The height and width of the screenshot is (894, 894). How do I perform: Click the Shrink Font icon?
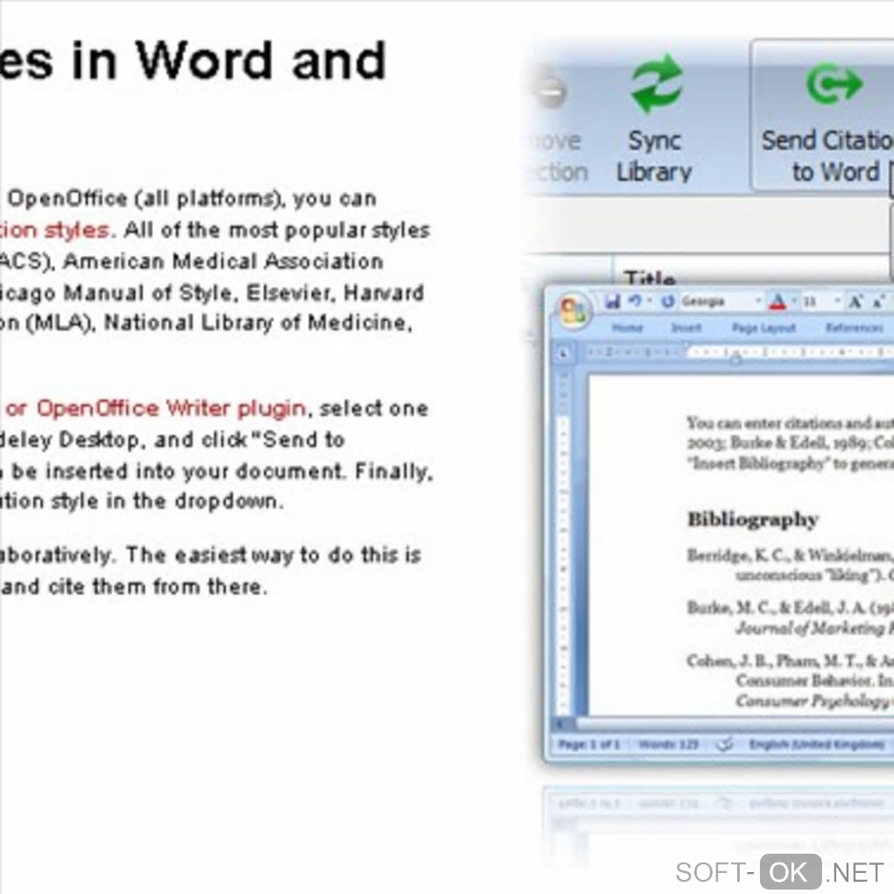coord(879,302)
